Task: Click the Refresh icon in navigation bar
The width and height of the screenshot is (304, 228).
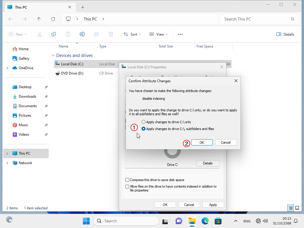Action: tap(53, 19)
